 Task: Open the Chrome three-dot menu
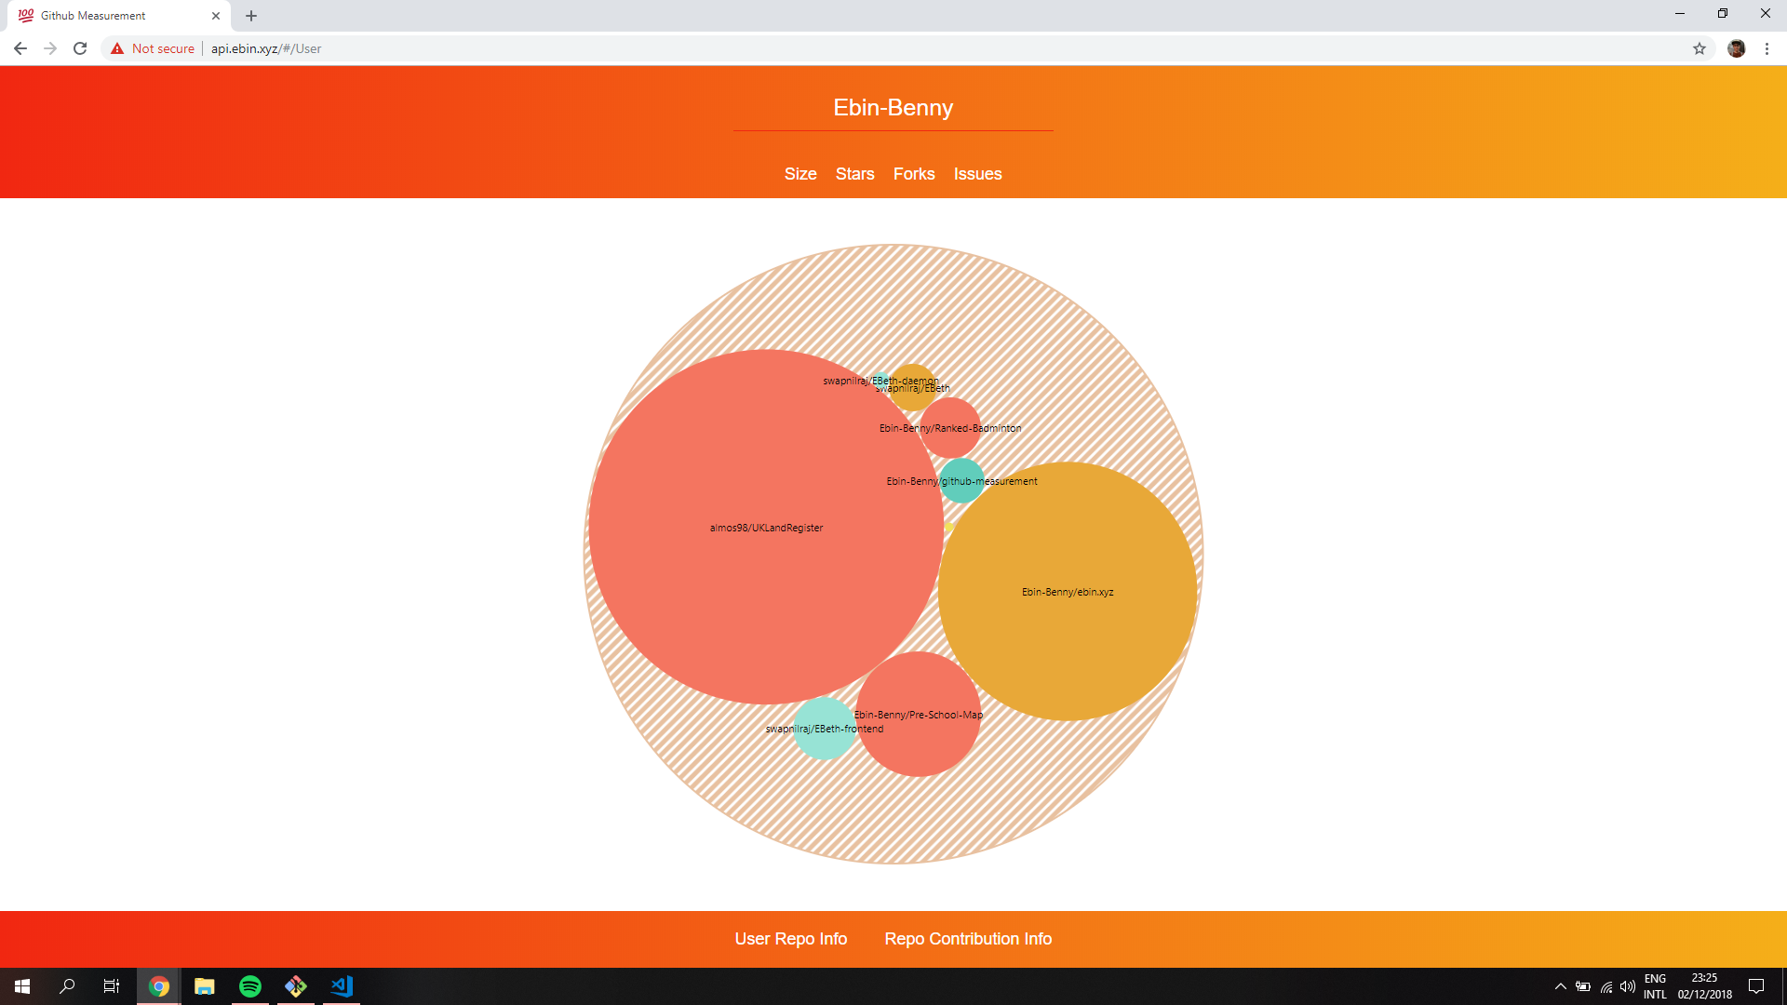tap(1767, 48)
